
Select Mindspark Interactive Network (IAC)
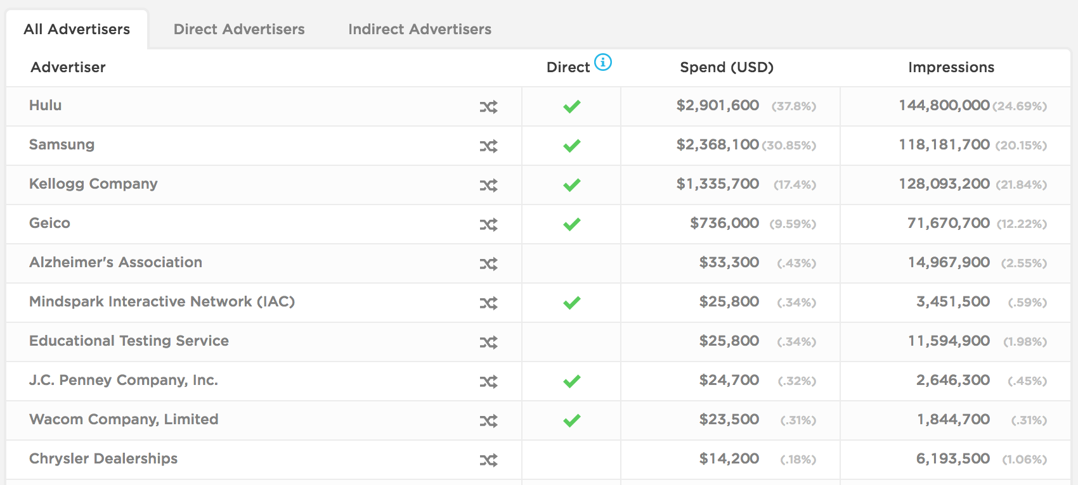point(162,303)
